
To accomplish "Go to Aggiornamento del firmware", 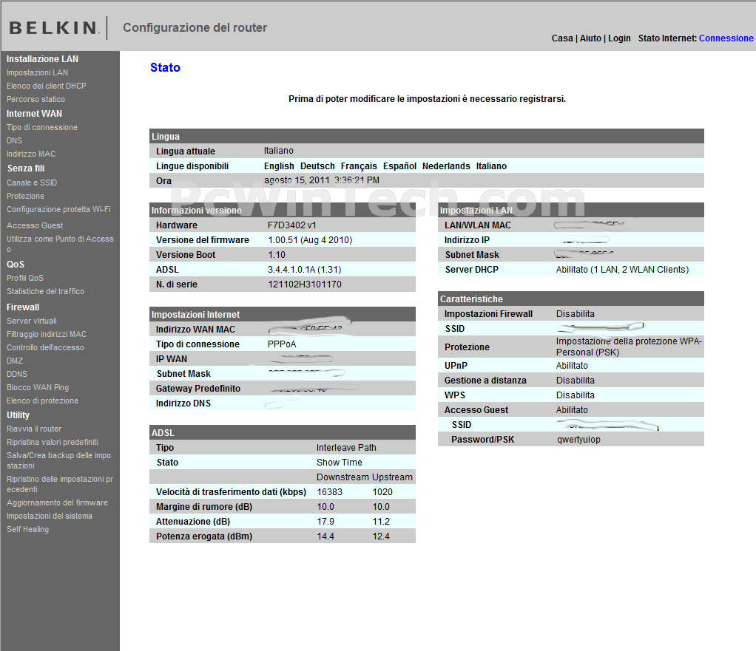I will click(58, 502).
